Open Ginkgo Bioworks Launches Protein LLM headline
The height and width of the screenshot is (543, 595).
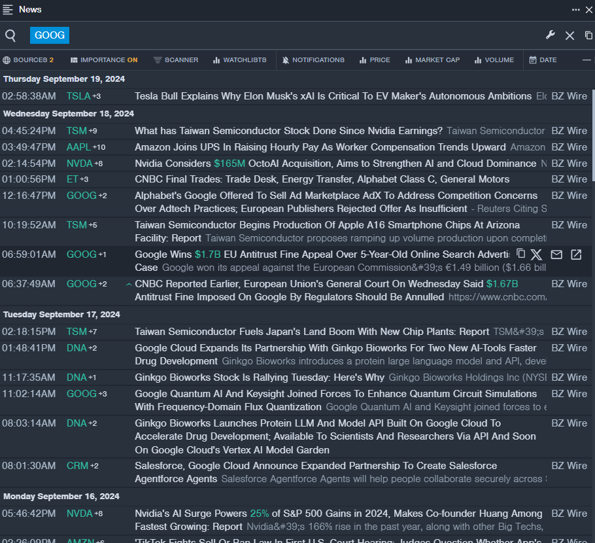point(335,436)
